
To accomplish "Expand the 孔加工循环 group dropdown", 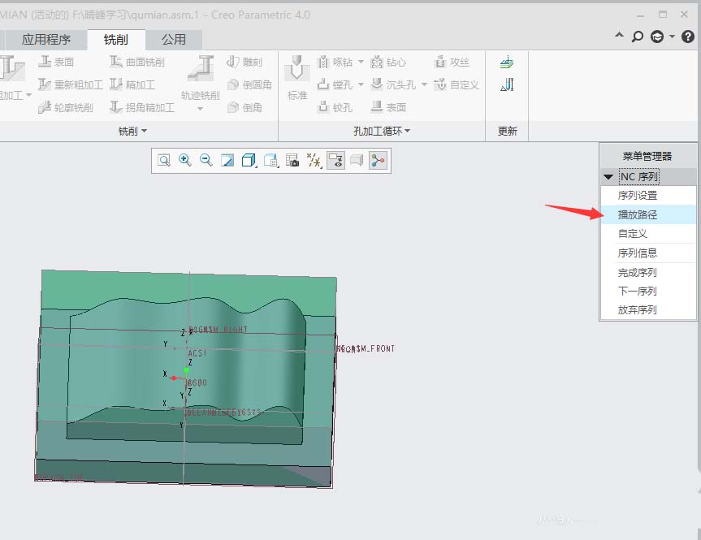I will click(381, 131).
